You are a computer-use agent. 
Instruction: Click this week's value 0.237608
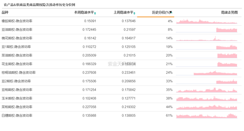click(x=89, y=72)
